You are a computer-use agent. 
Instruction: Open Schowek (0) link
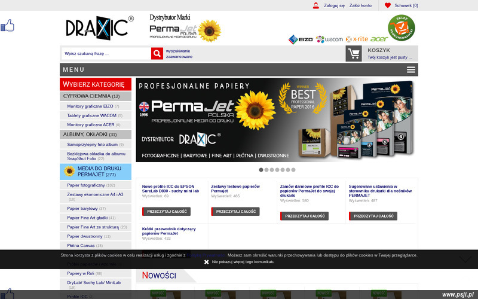[406, 5]
